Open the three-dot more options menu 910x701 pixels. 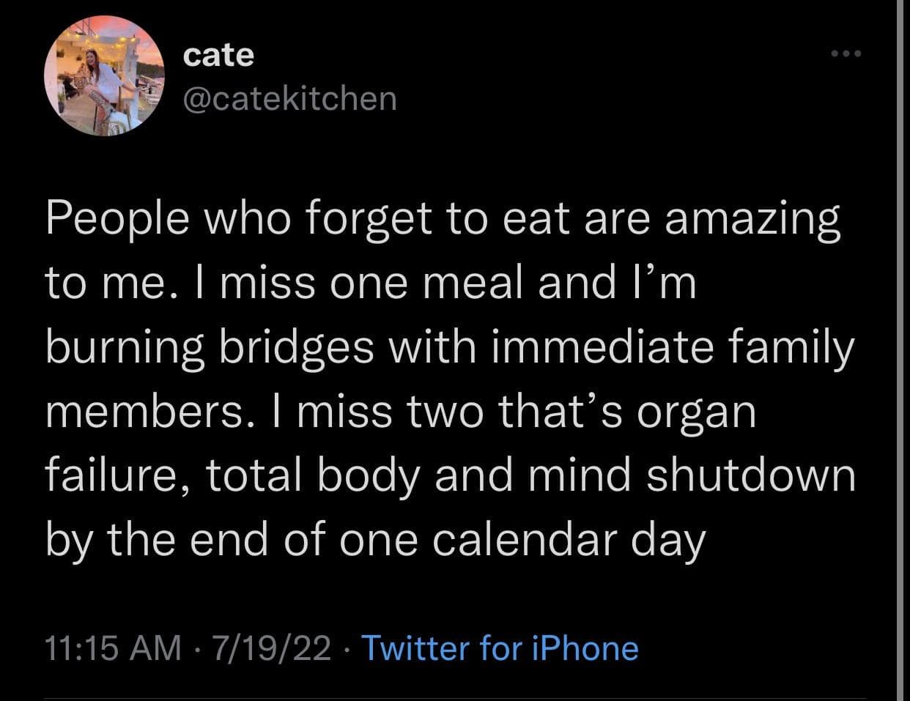847,53
